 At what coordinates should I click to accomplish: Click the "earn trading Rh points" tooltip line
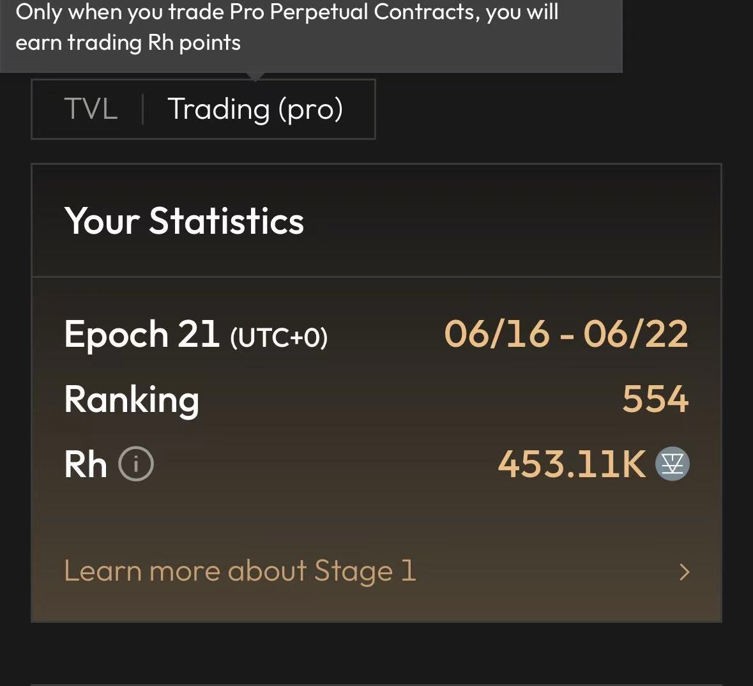128,43
